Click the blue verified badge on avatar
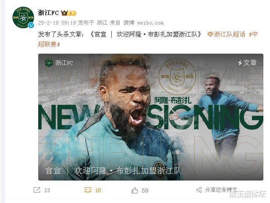This screenshot has width=270, height=203. [31, 25]
